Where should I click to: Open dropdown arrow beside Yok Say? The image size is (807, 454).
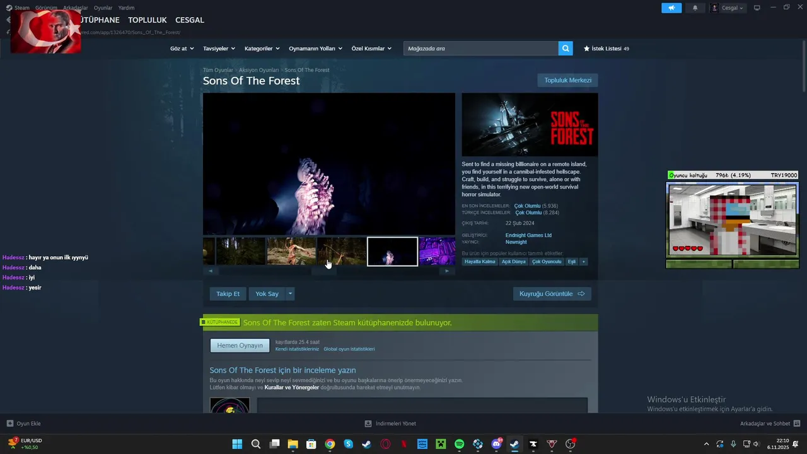click(290, 294)
